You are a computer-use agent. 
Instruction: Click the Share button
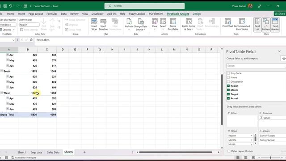click(x=280, y=14)
